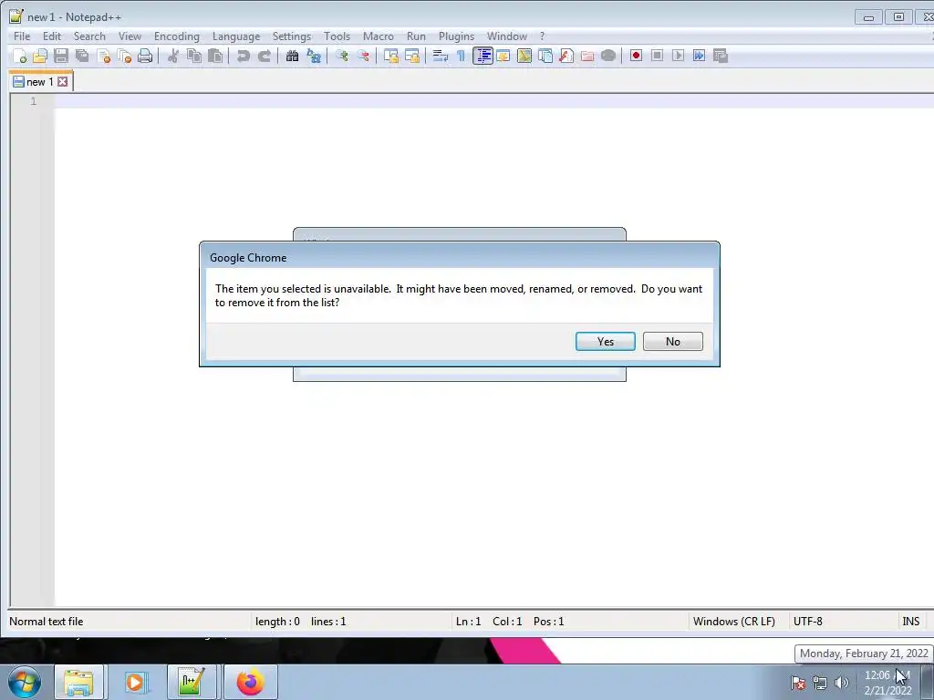Open the Windows Start button
The width and height of the screenshot is (934, 700).
pyautogui.click(x=25, y=682)
